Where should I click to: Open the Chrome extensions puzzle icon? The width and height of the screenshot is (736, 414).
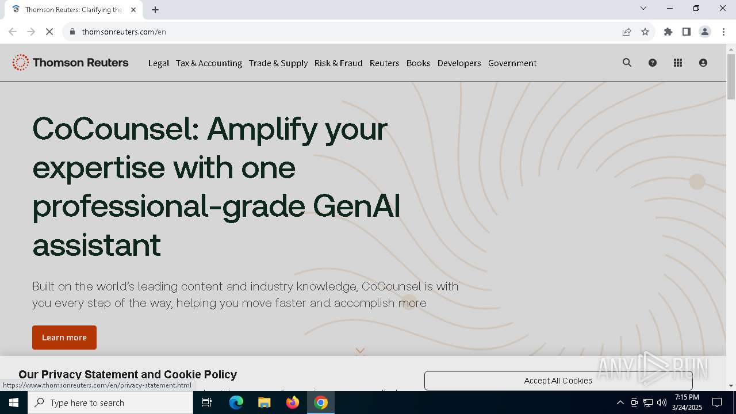(668, 32)
